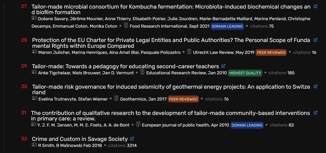Open external link for qualitative research review
Screen dimensions: 326x153
point(315,113)
